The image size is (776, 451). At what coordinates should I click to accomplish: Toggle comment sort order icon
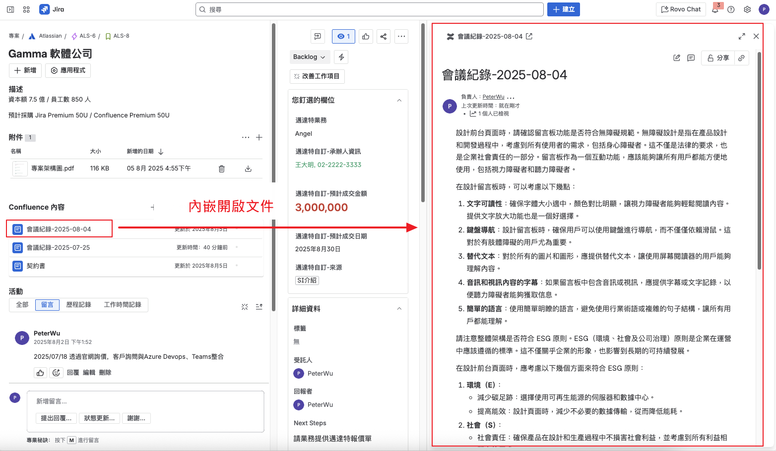pyautogui.click(x=259, y=307)
